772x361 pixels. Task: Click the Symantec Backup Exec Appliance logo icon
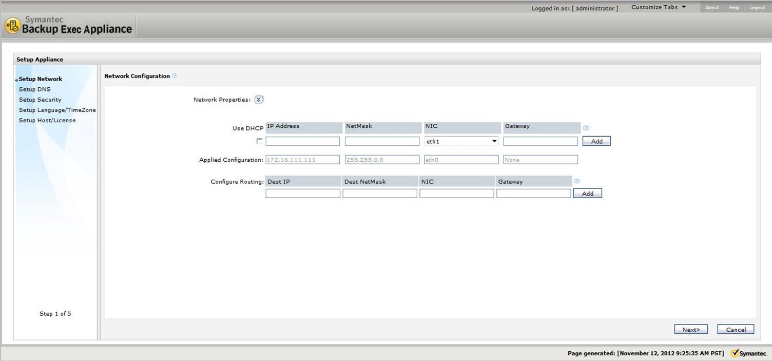coord(12,26)
